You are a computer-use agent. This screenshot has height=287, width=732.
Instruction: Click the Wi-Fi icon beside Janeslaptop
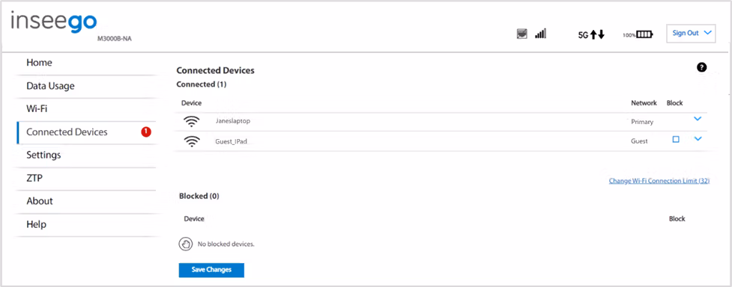click(x=191, y=121)
